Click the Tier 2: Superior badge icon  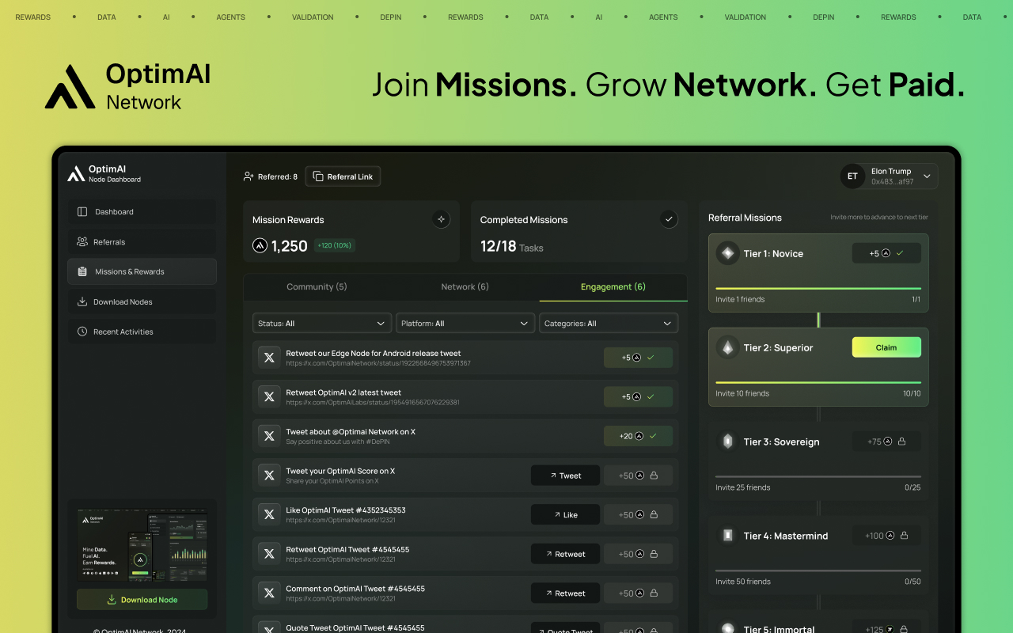pyautogui.click(x=727, y=347)
